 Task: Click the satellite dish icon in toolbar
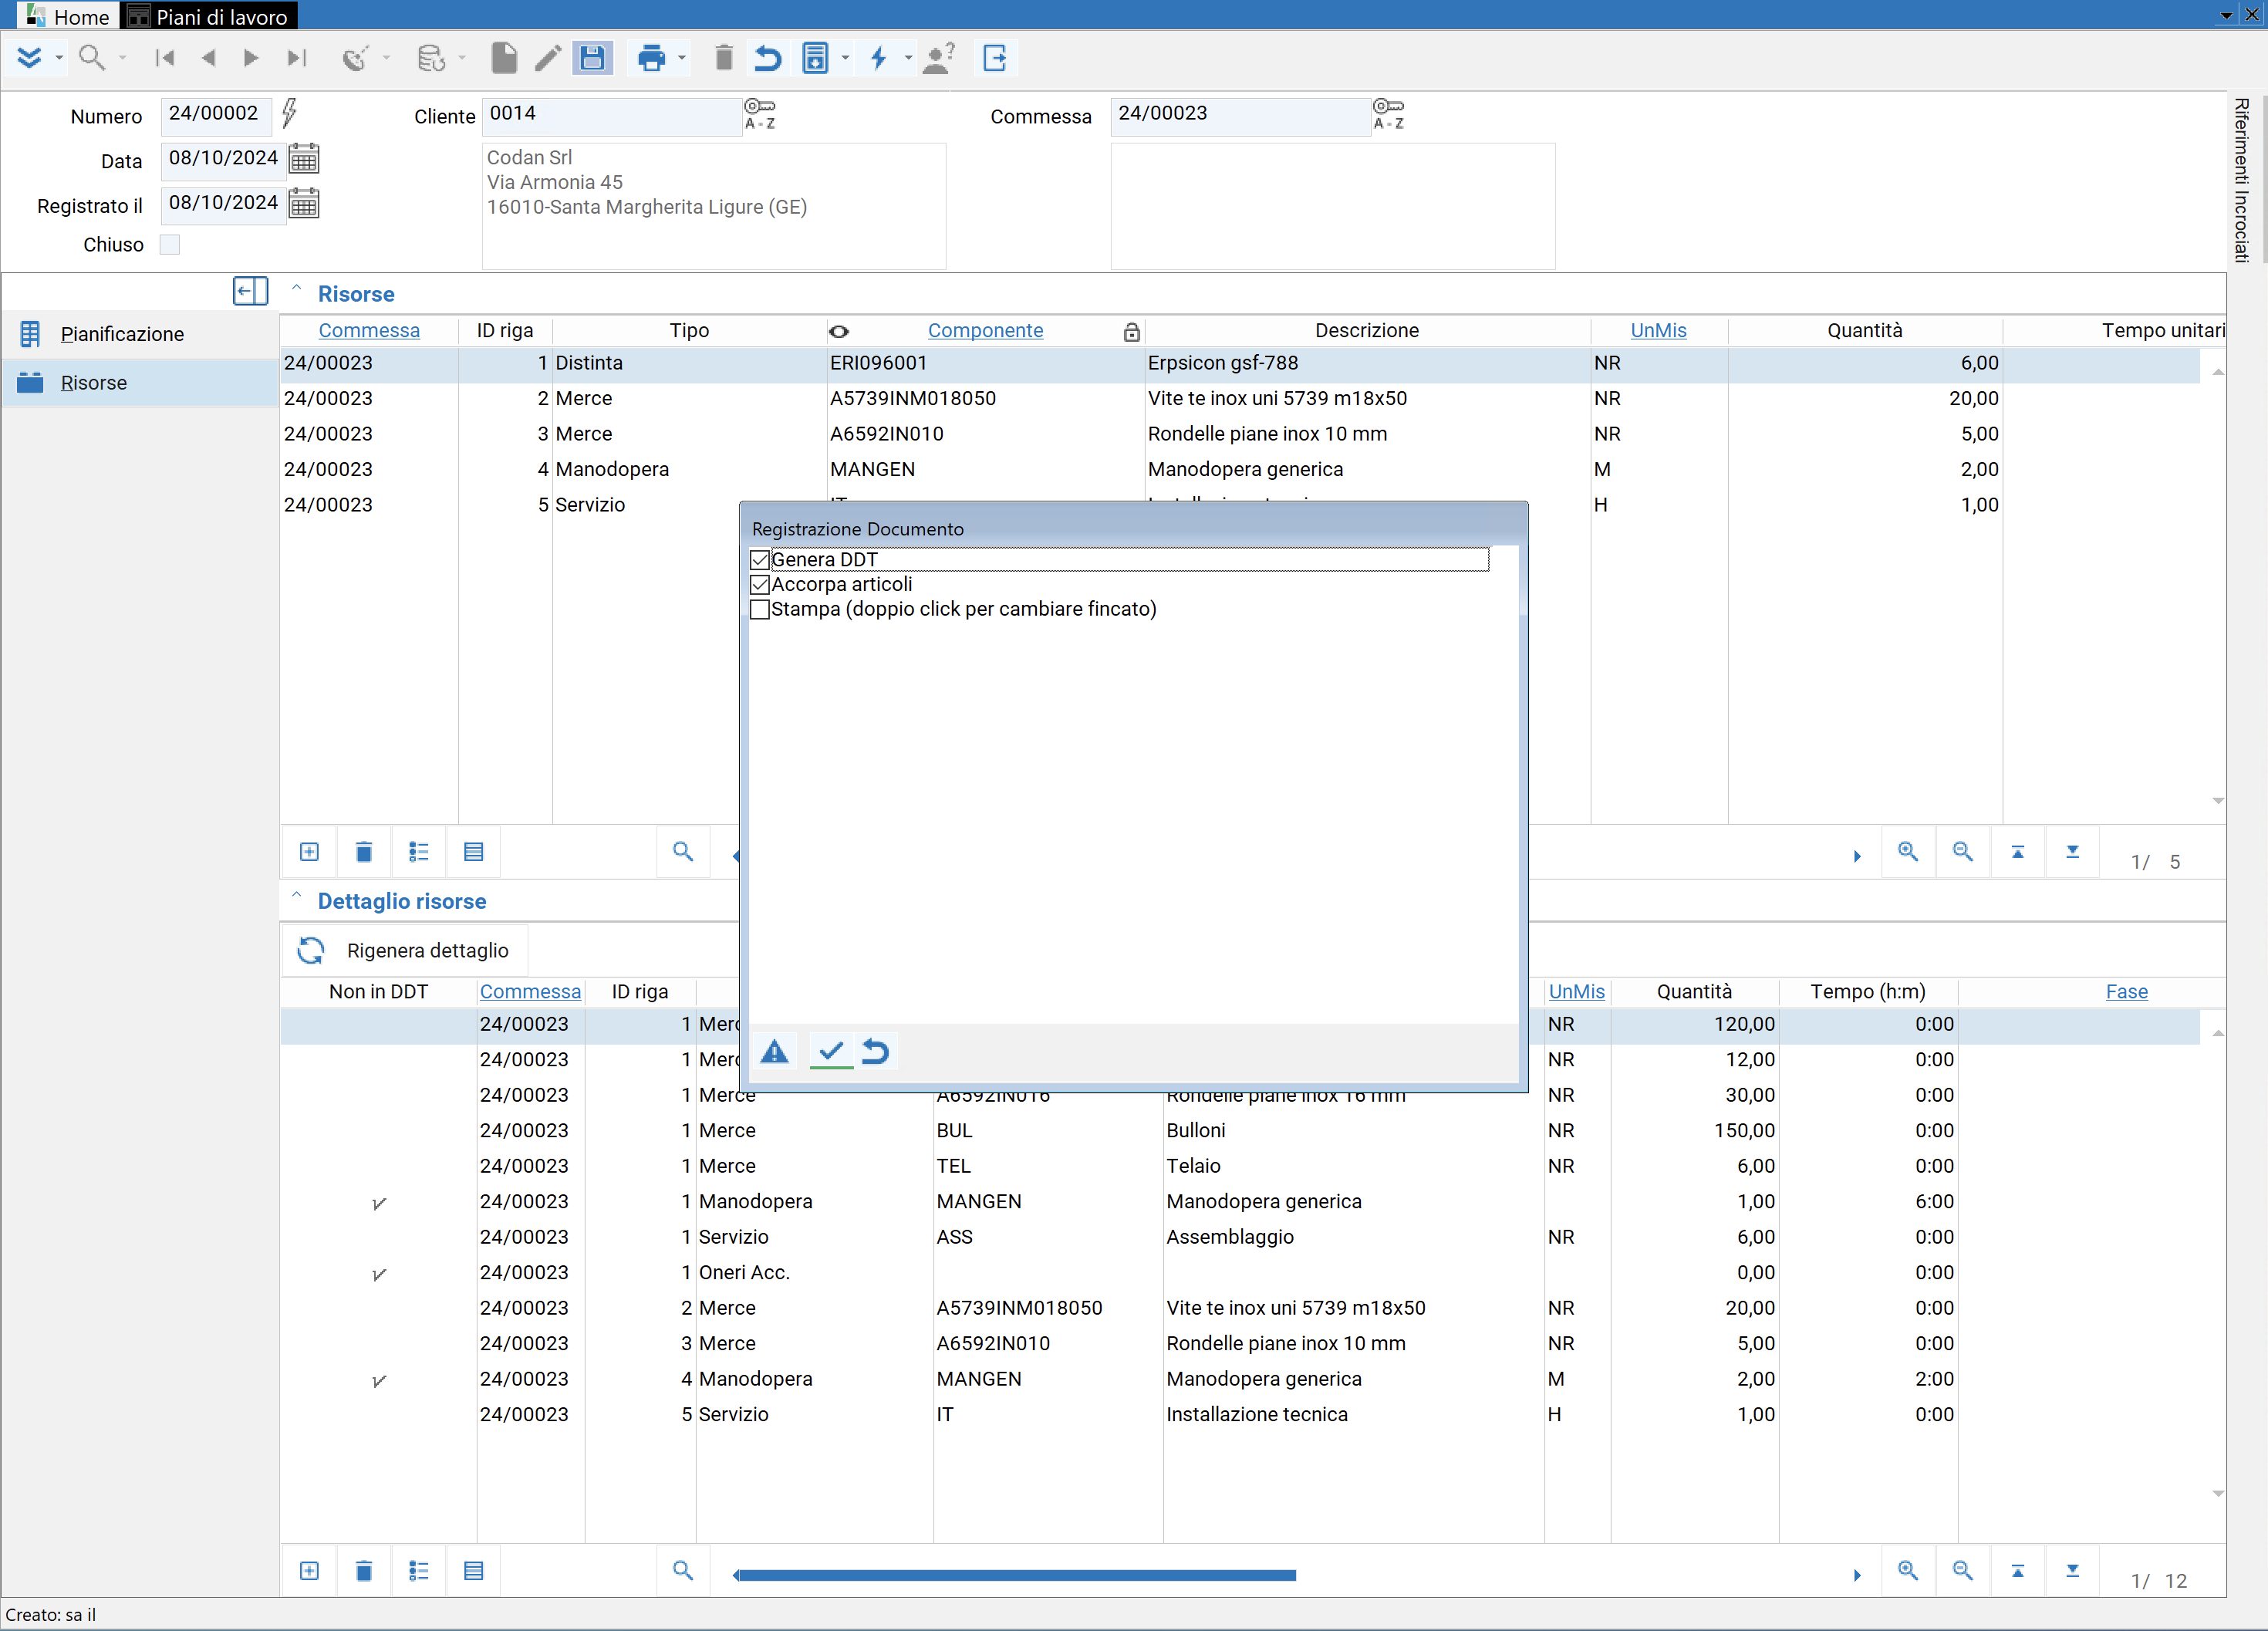coord(354,58)
